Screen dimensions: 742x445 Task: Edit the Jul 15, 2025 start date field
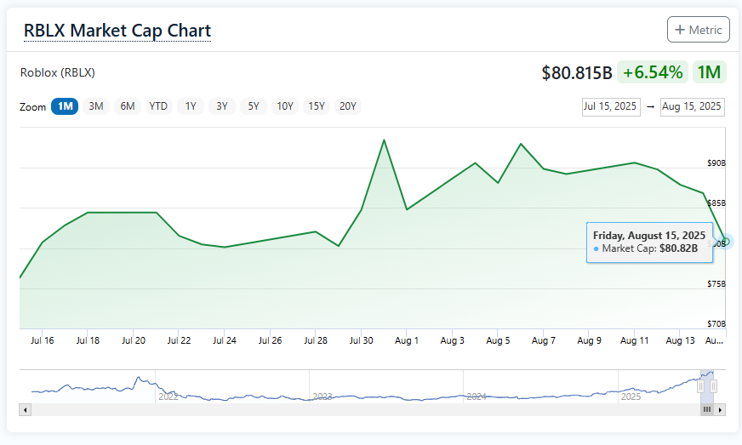tap(611, 106)
